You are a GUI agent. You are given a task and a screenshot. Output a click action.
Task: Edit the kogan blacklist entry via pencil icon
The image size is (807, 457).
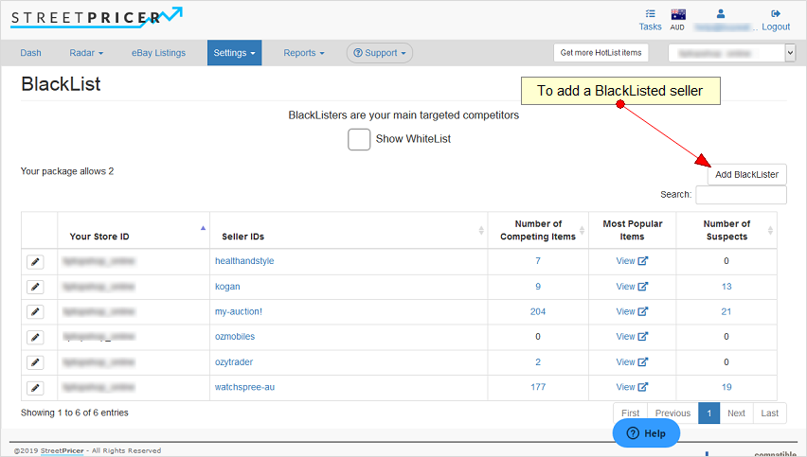point(35,287)
